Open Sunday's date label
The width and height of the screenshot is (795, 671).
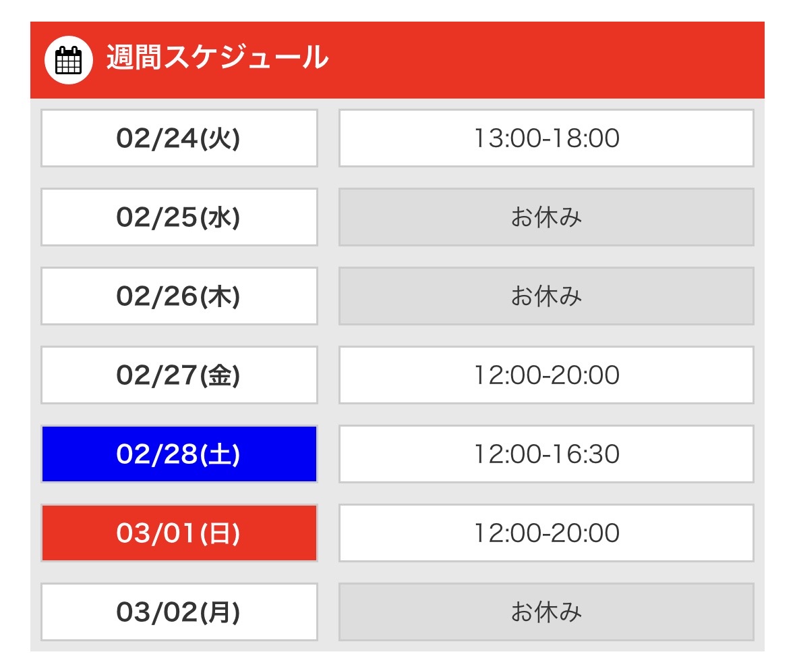179,533
